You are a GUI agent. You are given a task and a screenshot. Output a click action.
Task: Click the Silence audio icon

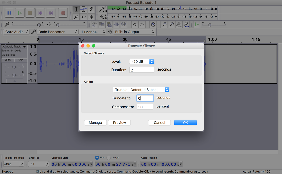coord(124,24)
